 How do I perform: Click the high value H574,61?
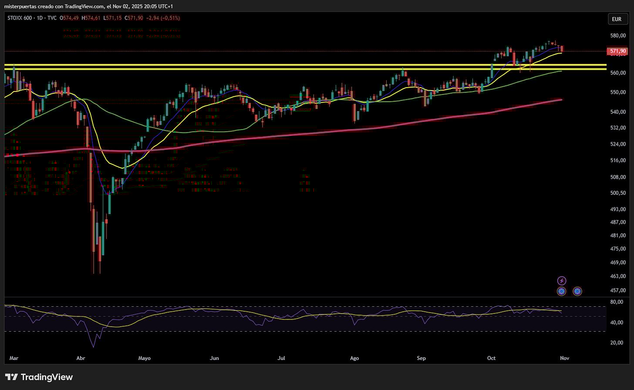(x=91, y=18)
